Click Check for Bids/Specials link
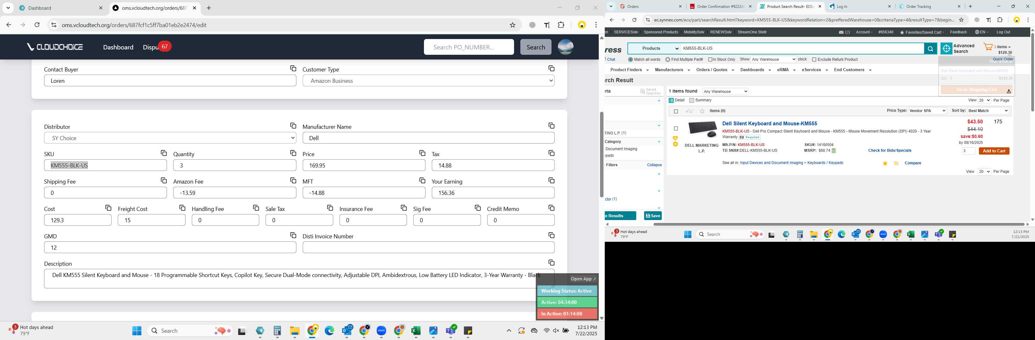The height and width of the screenshot is (340, 1035). pos(889,150)
